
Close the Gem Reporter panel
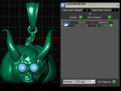117,5
